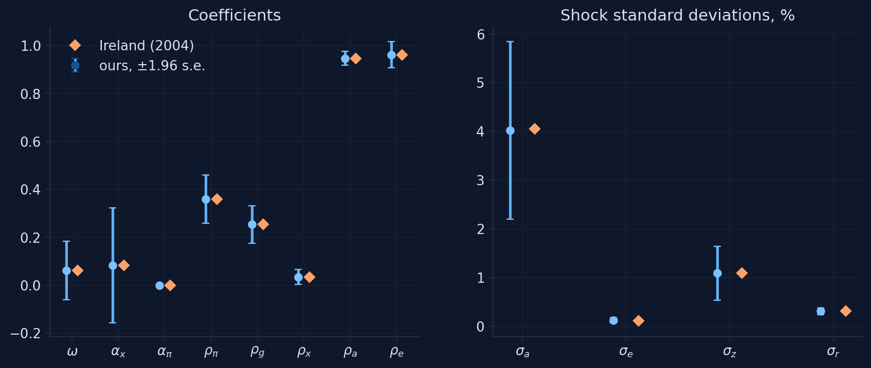The image size is (871, 368).
Task: Click the blue point for ρx
Action: tap(298, 277)
